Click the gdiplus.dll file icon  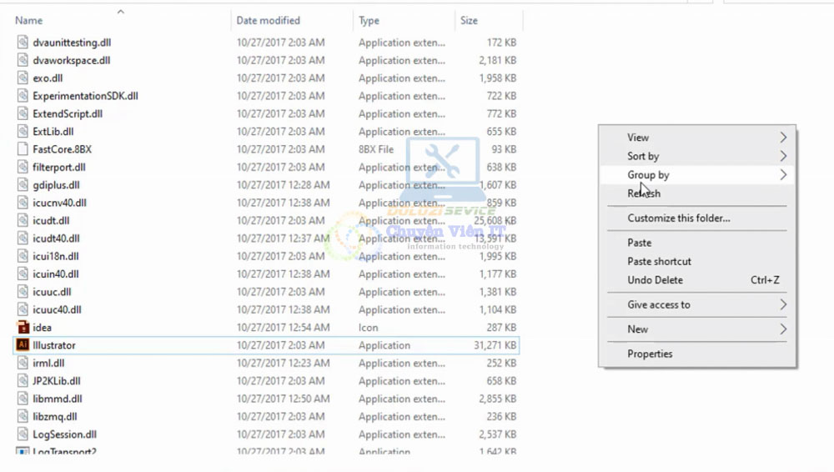[x=23, y=185]
